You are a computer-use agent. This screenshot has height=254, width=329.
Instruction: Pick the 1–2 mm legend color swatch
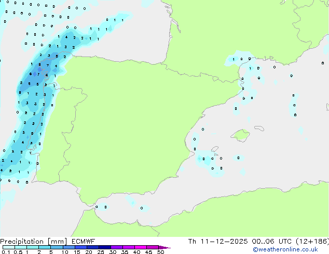[x=33, y=247]
